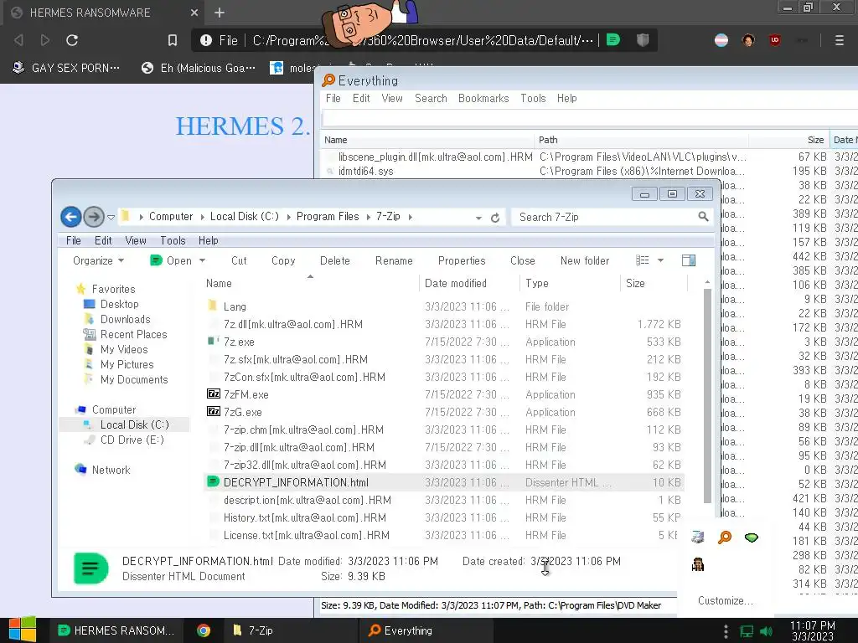The width and height of the screenshot is (858, 643).
Task: Click the Cut toolbar button
Action: (x=239, y=261)
